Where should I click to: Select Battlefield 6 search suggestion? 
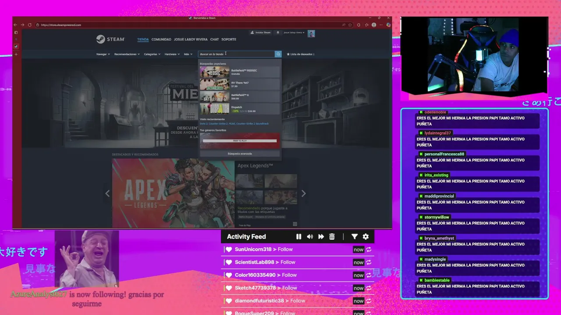coord(240,97)
